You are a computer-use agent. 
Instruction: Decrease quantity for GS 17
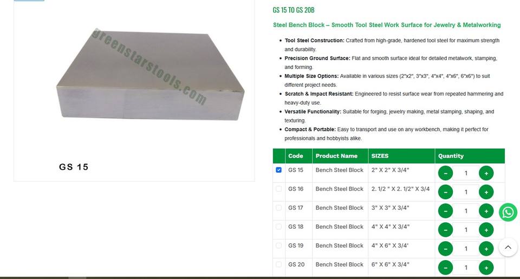(x=445, y=211)
